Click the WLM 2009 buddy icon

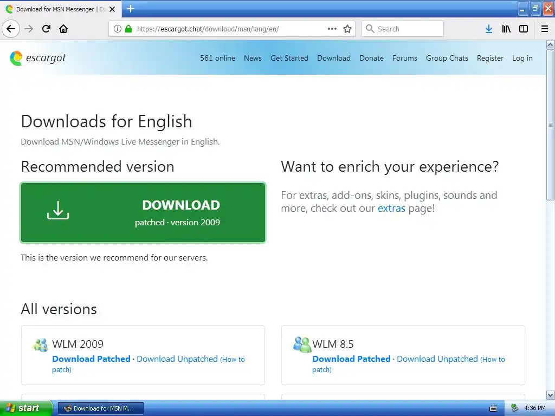(40, 344)
